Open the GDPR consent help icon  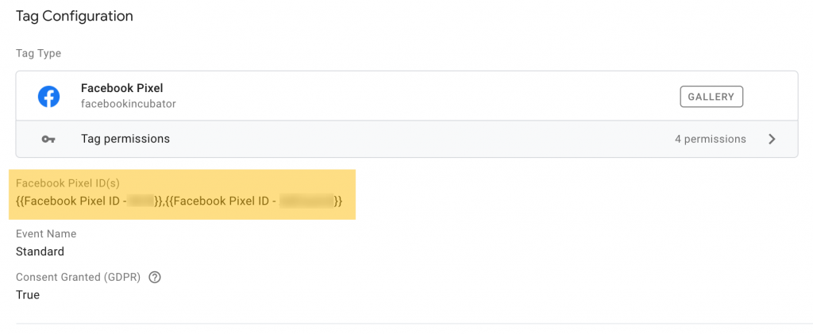tap(156, 278)
